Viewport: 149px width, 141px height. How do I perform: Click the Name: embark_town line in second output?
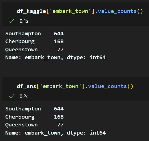tap(56, 133)
